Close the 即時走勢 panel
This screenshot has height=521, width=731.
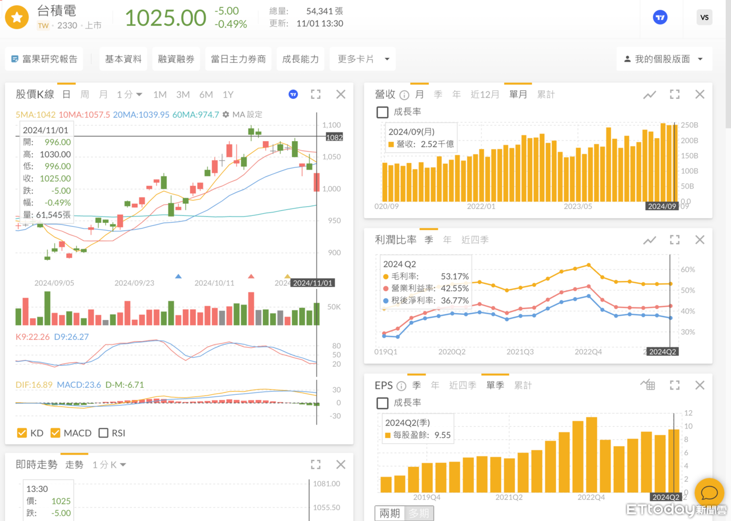[341, 464]
